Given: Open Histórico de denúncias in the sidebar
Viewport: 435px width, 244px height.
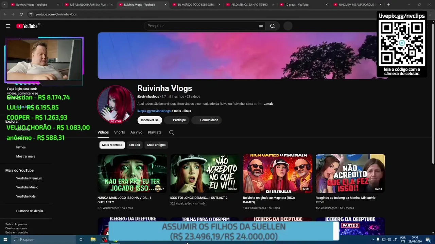Looking at the screenshot, I should coord(31,211).
